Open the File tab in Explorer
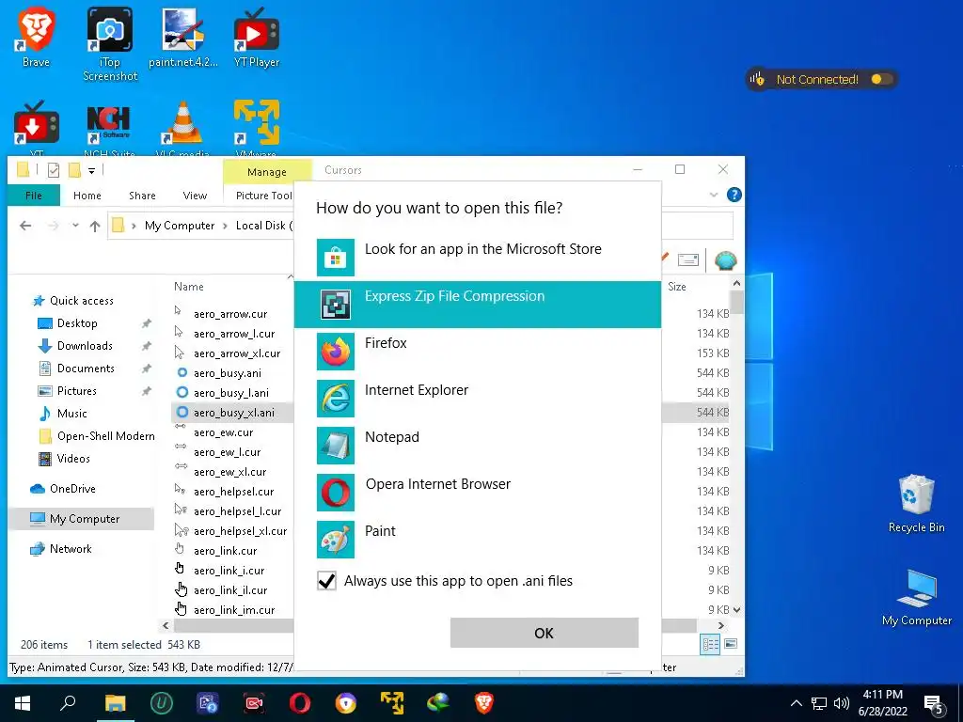Viewport: 963px width, 722px height. coord(34,196)
